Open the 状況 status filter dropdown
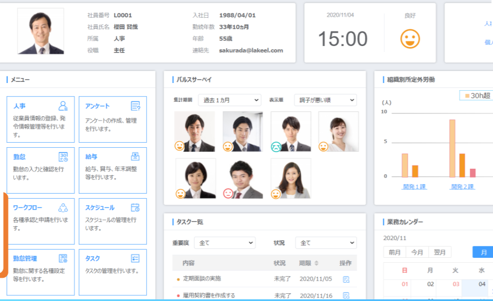The width and height of the screenshot is (493, 301). click(x=326, y=243)
